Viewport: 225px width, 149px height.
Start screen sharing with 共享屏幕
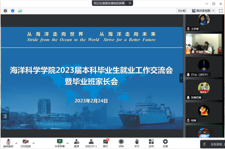[60, 142]
